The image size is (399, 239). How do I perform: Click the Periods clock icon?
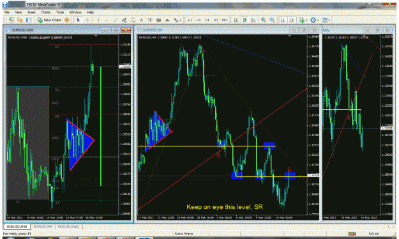click(x=313, y=20)
